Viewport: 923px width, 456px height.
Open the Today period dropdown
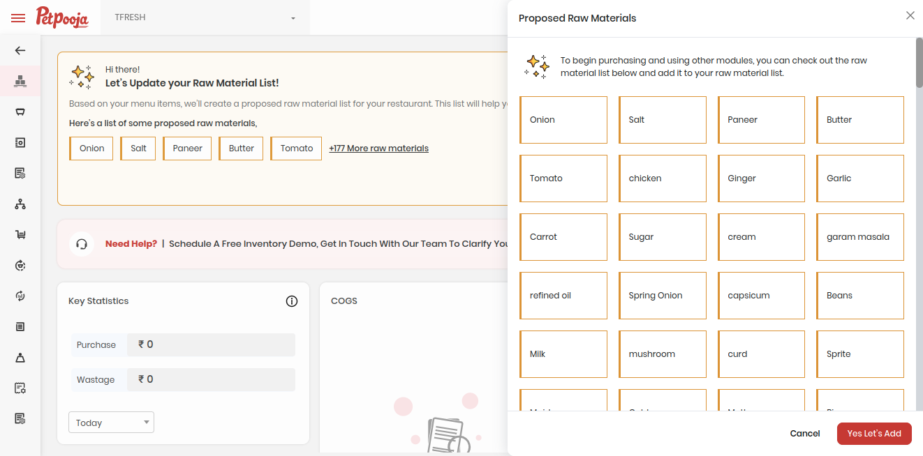pyautogui.click(x=111, y=423)
